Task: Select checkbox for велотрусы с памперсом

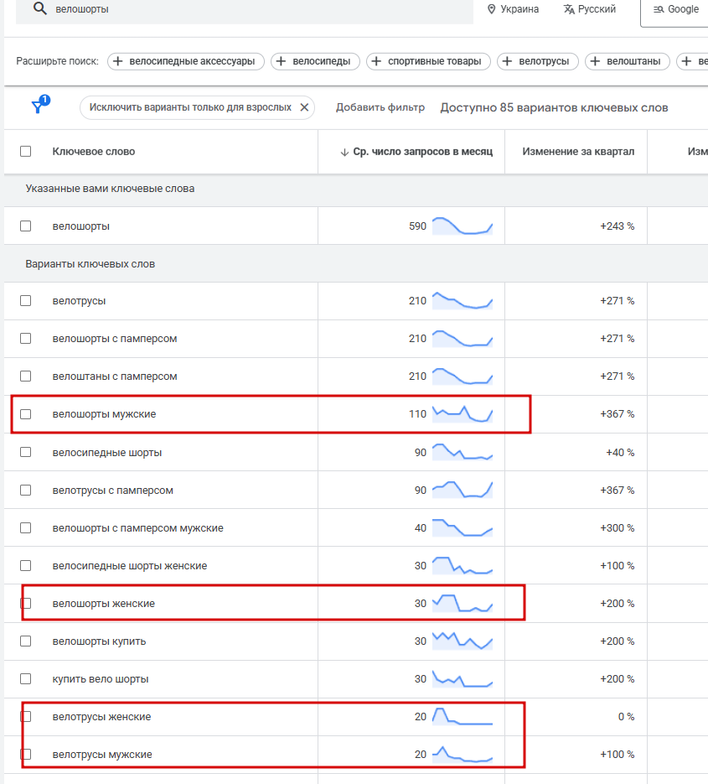Action: coord(26,490)
